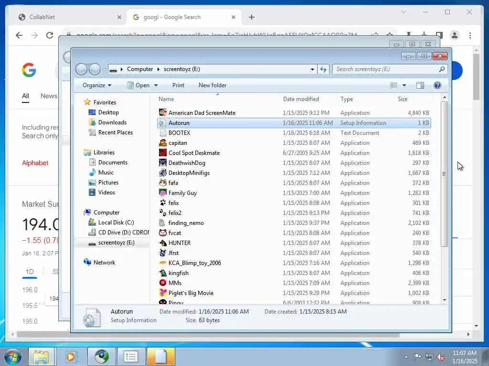The image size is (489, 366).
Task: Select CD Drive (D:) in navigation pane
Action: point(118,233)
